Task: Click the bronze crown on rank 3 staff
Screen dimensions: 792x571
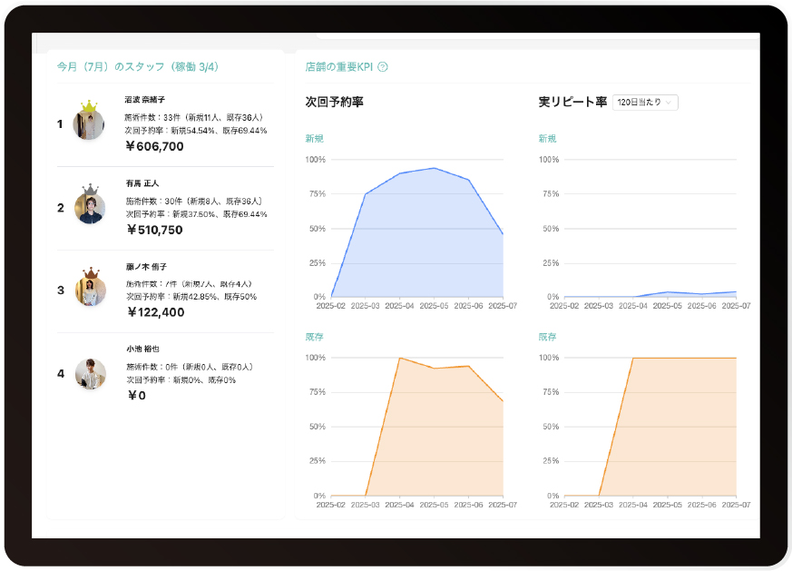Action: 90,273
